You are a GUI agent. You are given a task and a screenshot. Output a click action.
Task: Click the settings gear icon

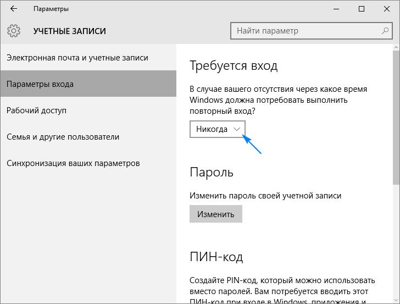click(14, 31)
